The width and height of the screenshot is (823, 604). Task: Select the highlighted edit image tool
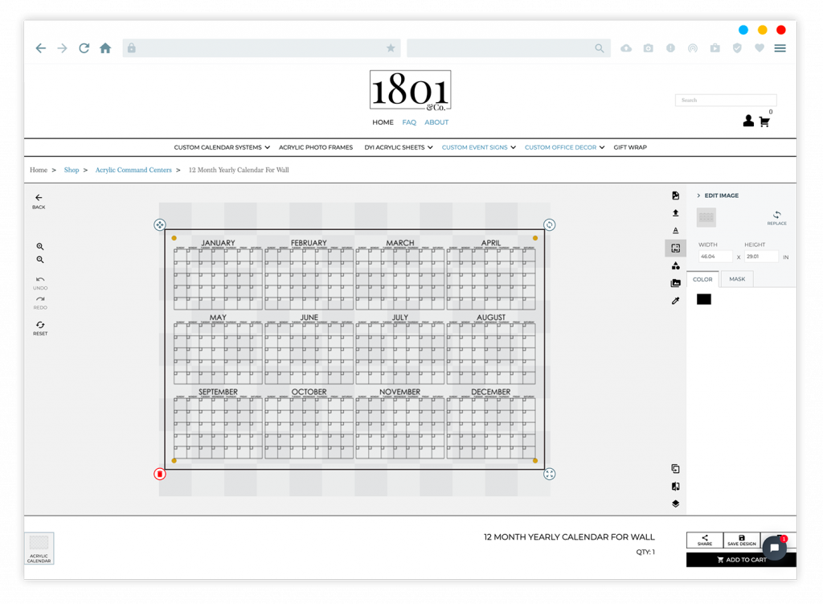pyautogui.click(x=675, y=248)
